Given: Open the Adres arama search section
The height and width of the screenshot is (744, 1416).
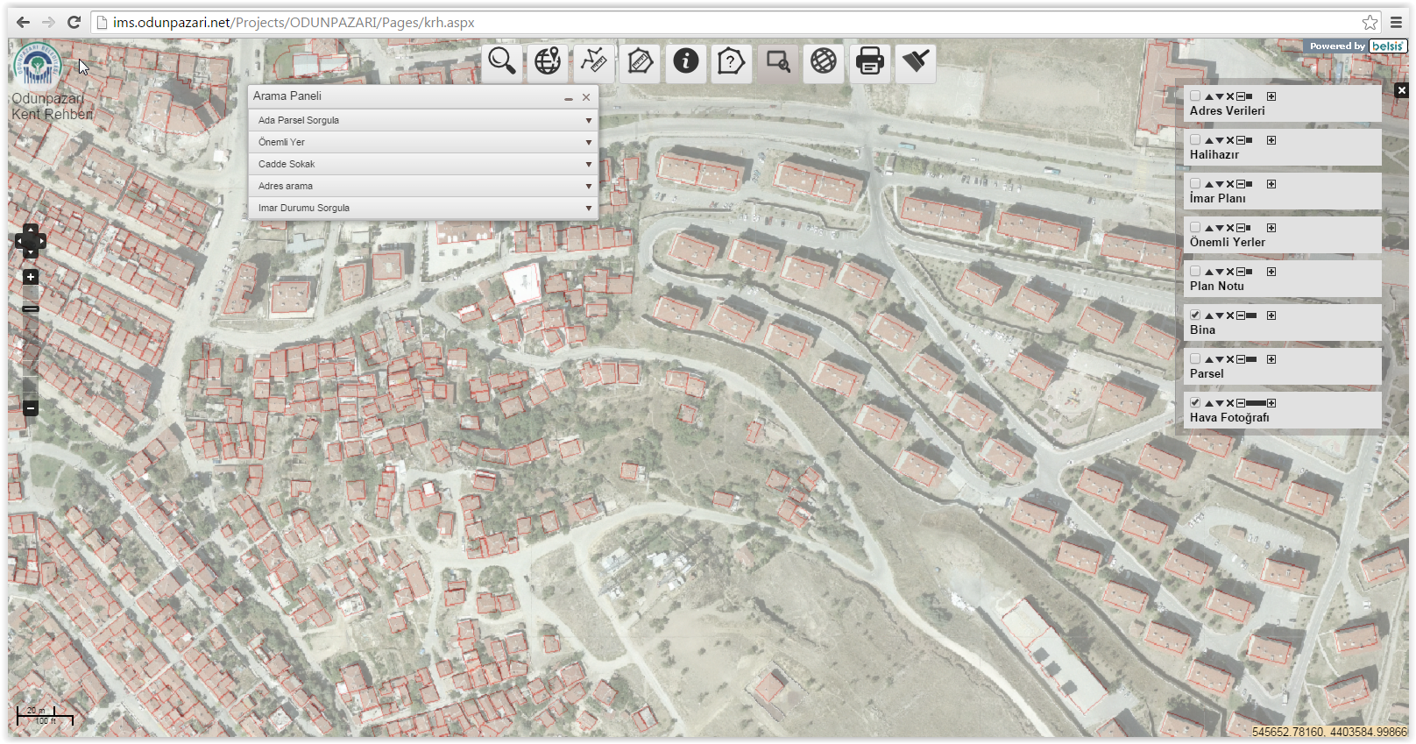Looking at the screenshot, I should click(423, 186).
